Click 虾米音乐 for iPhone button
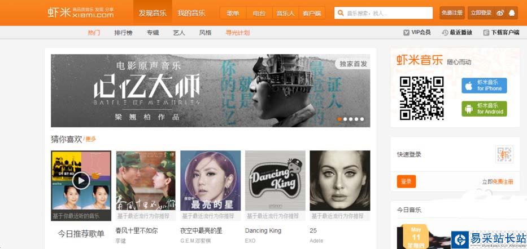527x249 pixels. [x=484, y=86]
